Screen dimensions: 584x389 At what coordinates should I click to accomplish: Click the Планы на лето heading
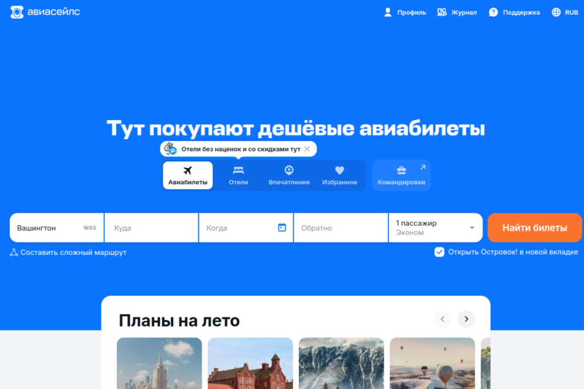(179, 321)
